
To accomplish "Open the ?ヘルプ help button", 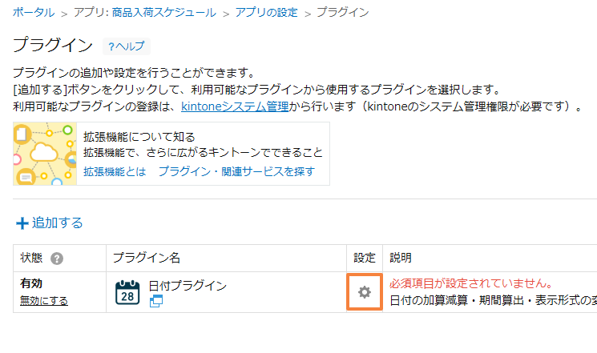I will pos(127,46).
